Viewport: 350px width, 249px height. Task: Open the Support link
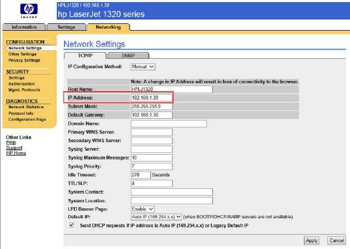point(14,148)
